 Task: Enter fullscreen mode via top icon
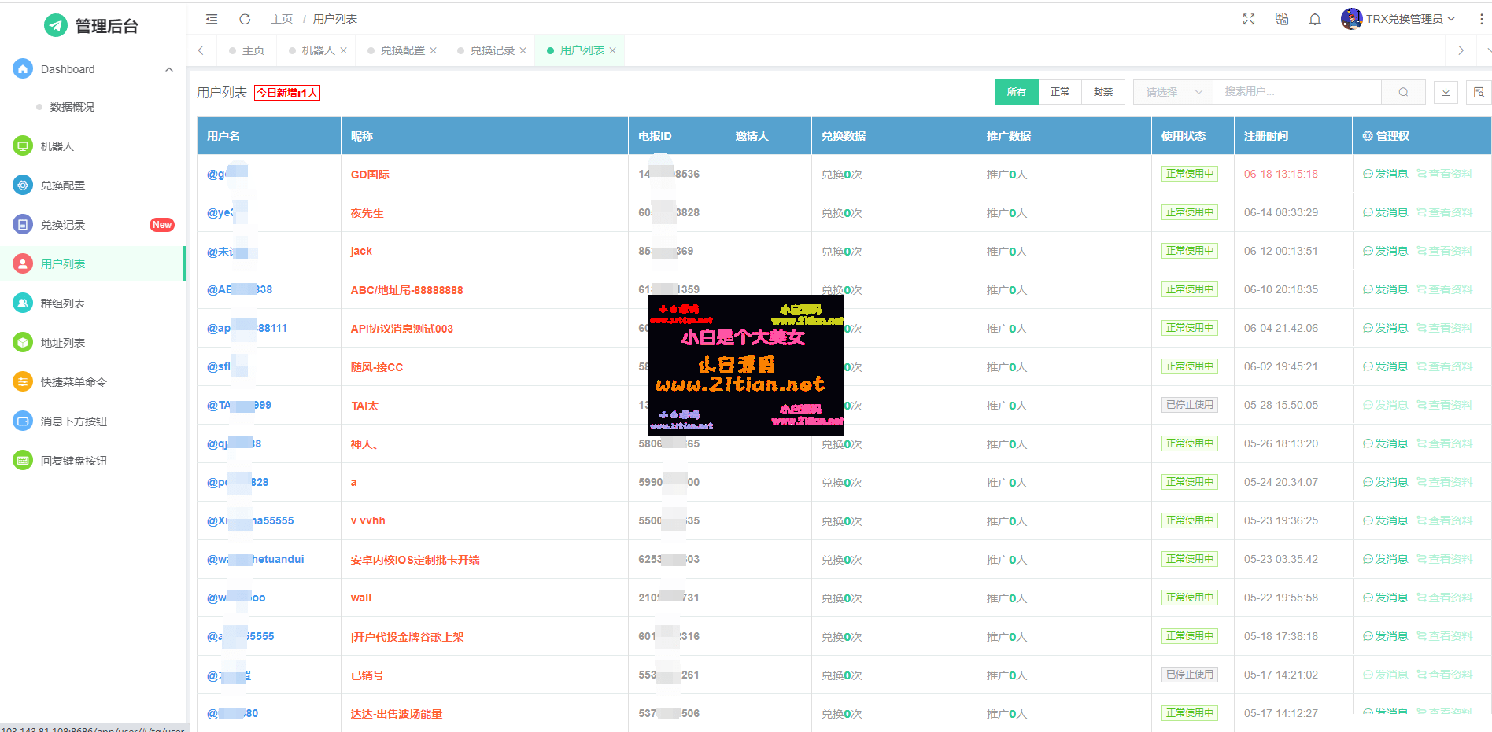(x=1248, y=19)
